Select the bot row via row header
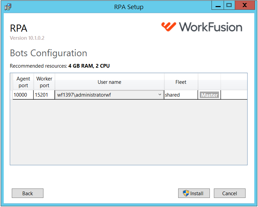This screenshot has height=207, width=258. [11, 95]
